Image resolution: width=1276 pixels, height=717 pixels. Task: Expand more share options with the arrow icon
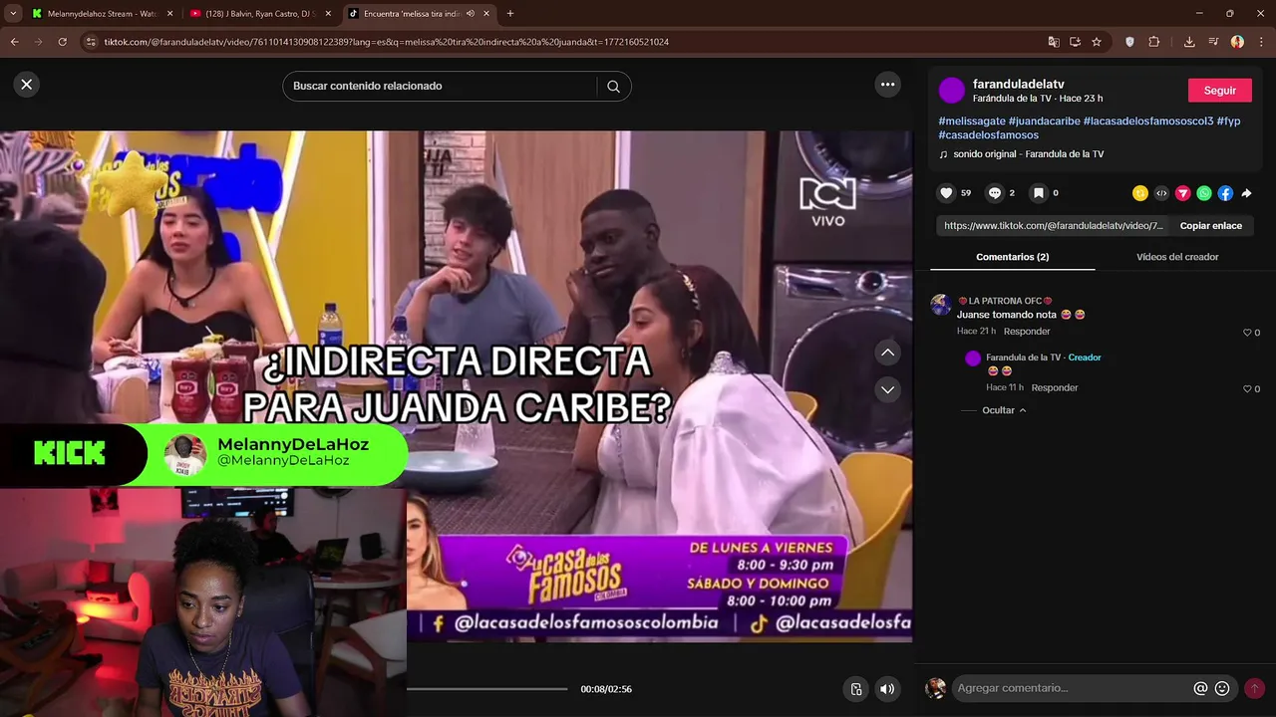coord(1246,193)
